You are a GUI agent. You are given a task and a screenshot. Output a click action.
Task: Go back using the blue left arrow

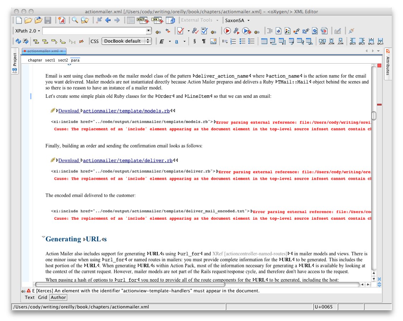point(108,20)
